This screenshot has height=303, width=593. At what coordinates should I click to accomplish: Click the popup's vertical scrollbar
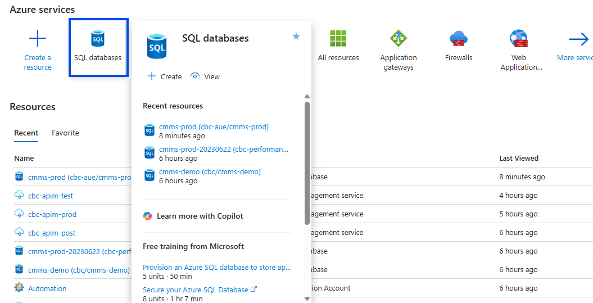click(307, 163)
